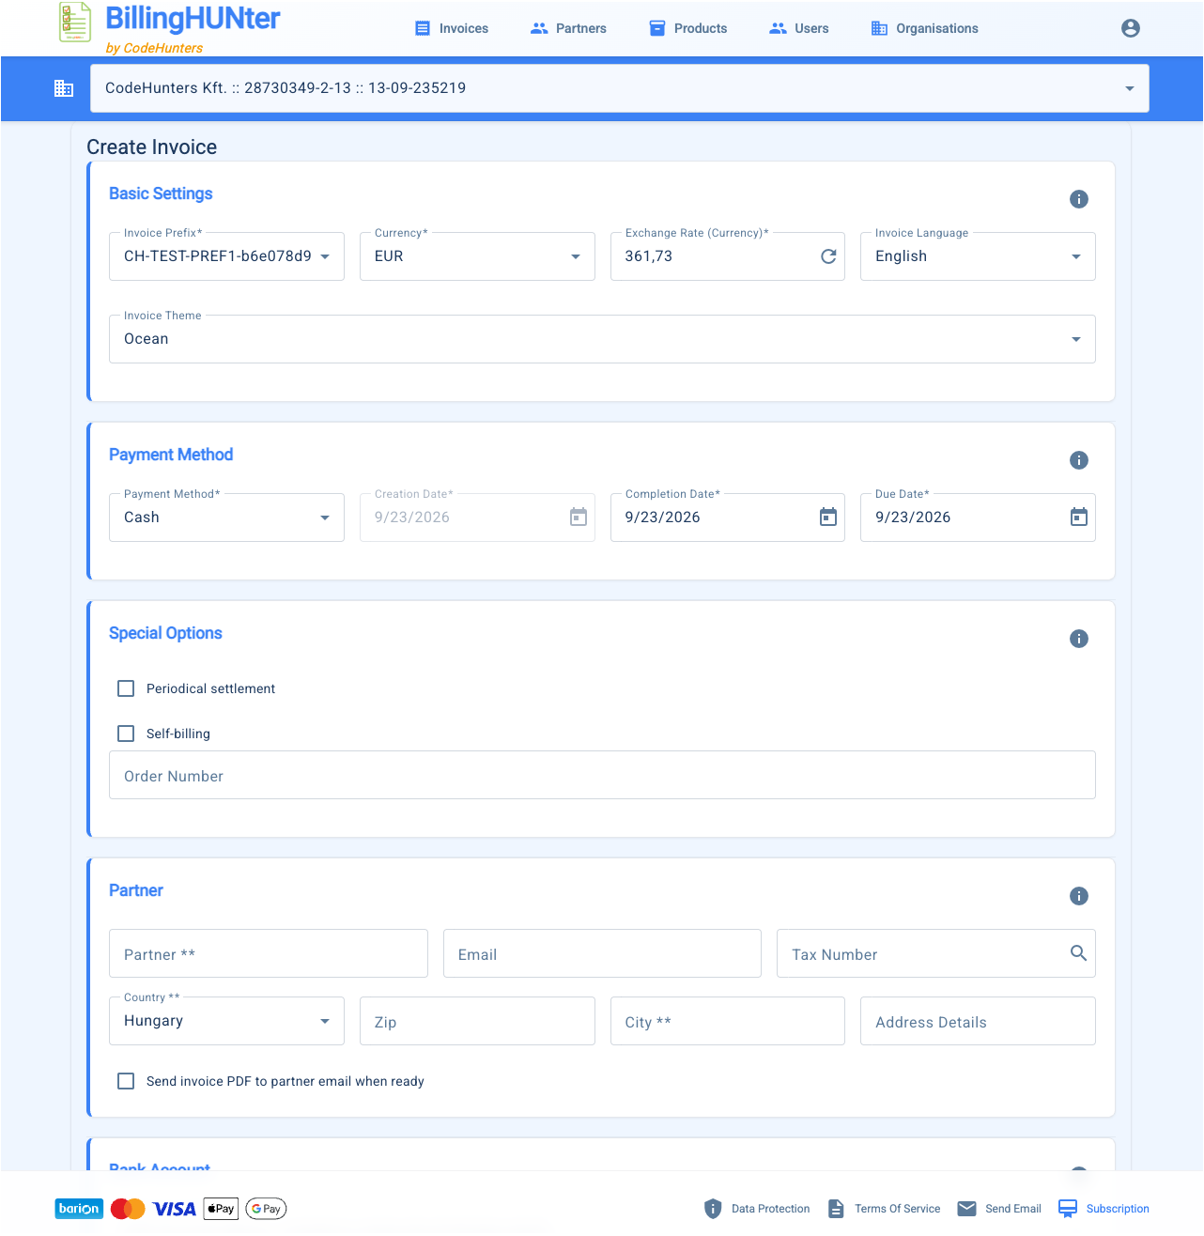Open the Invoice Prefix dropdown
Screen dimensions: 1204x1236
(x=226, y=256)
